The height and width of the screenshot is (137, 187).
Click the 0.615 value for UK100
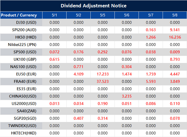(x=54, y=59)
